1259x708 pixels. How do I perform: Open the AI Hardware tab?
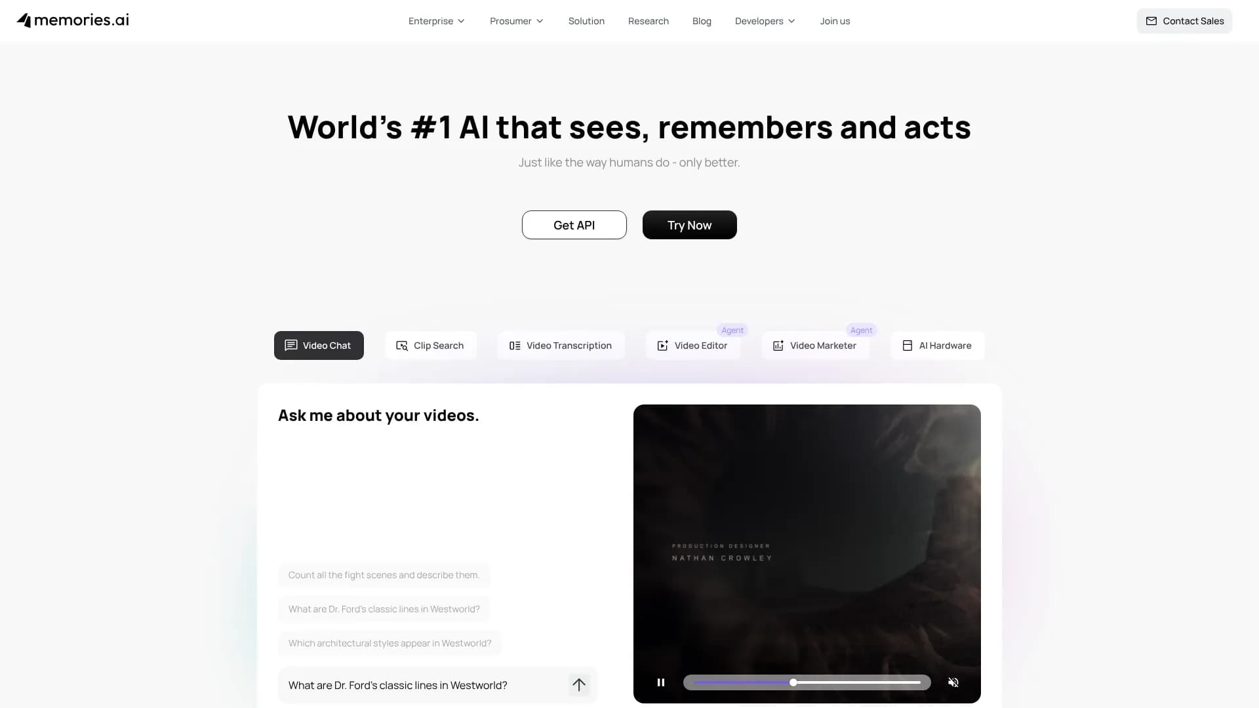click(937, 345)
